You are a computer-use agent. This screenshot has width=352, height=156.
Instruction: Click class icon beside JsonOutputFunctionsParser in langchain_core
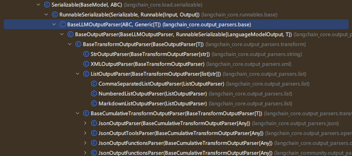tap(94, 143)
